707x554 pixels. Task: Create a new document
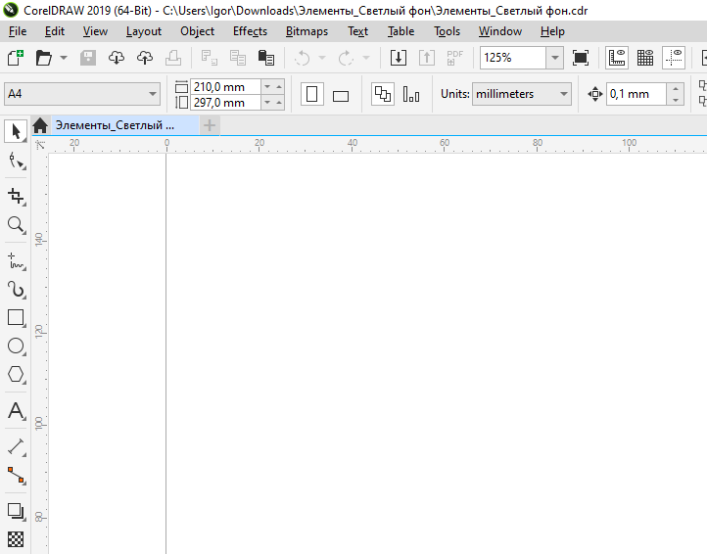tap(16, 58)
